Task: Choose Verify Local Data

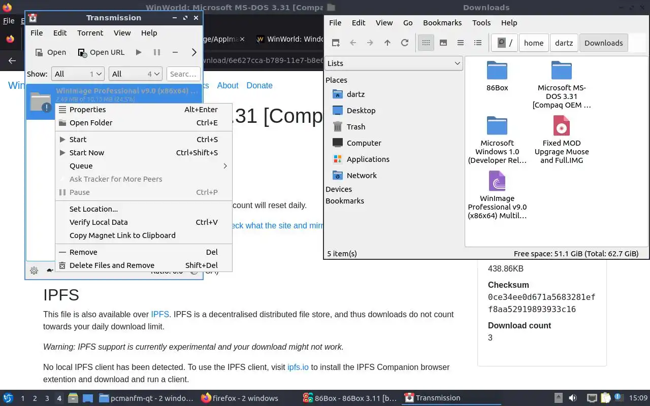Action: 144,222
